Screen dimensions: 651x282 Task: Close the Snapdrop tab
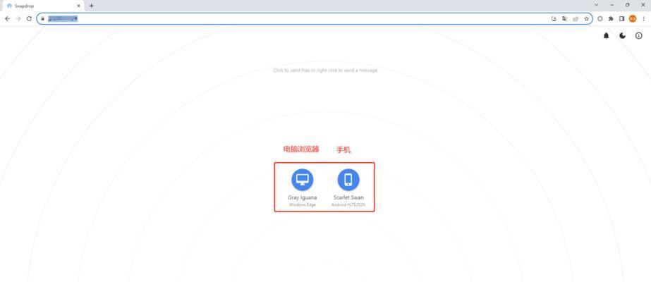(78, 6)
